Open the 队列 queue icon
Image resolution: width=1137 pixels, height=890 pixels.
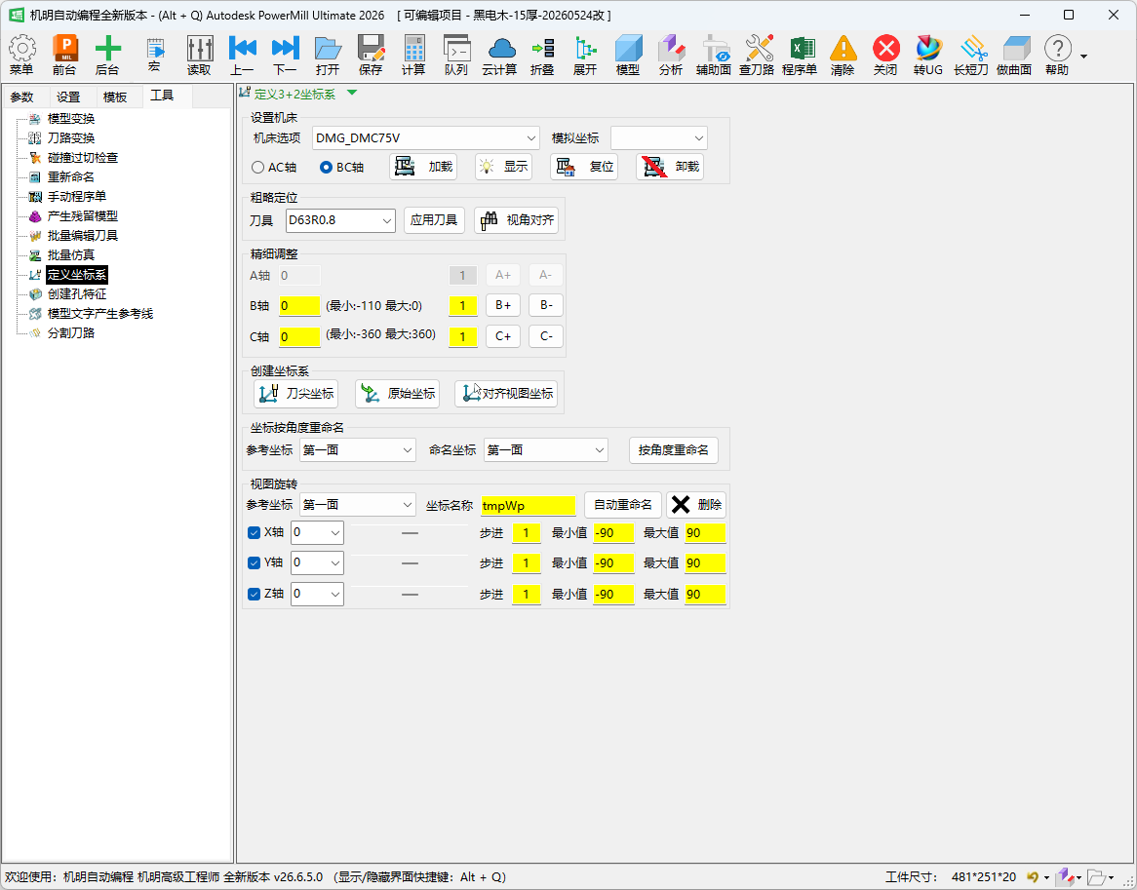point(456,56)
